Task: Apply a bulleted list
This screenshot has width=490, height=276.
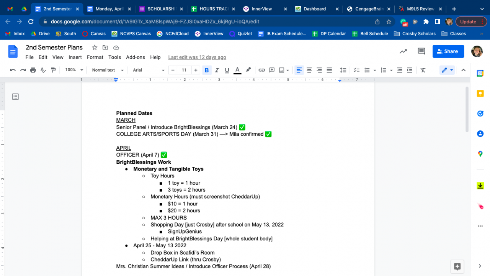Action: (367, 70)
